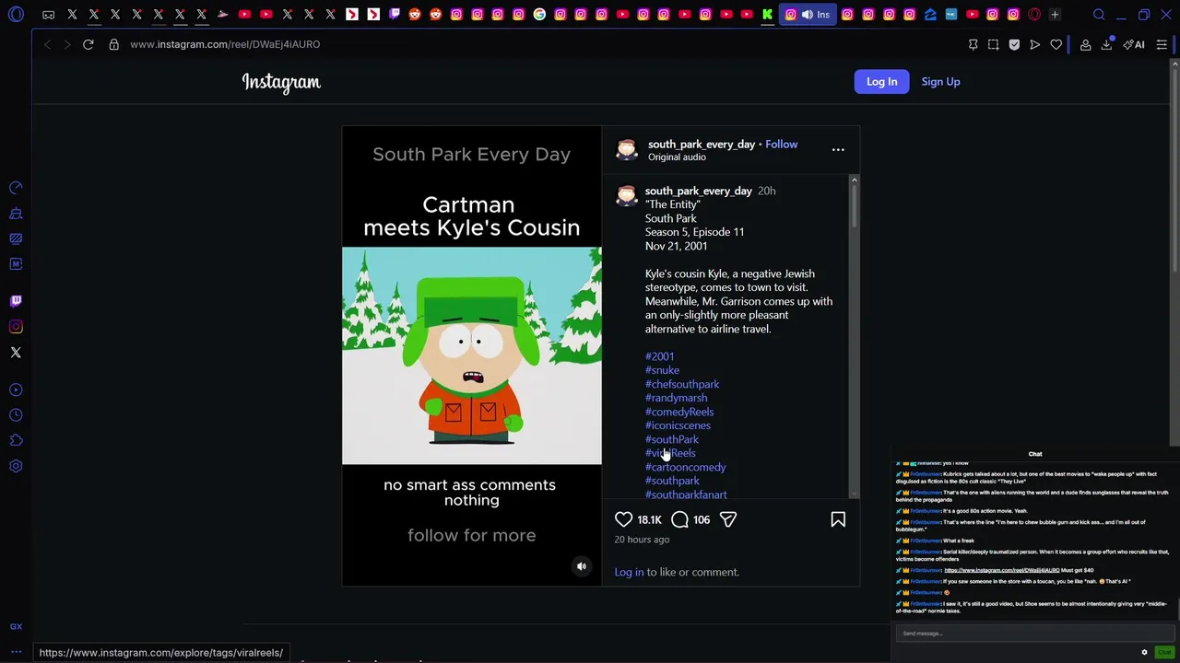The image size is (1180, 663).
Task: Reload the Instagram page
Action: pos(88,44)
